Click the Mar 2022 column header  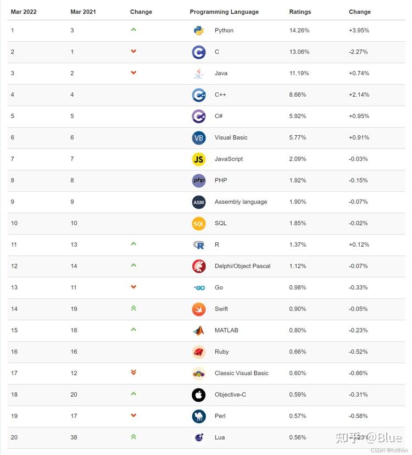click(x=24, y=12)
